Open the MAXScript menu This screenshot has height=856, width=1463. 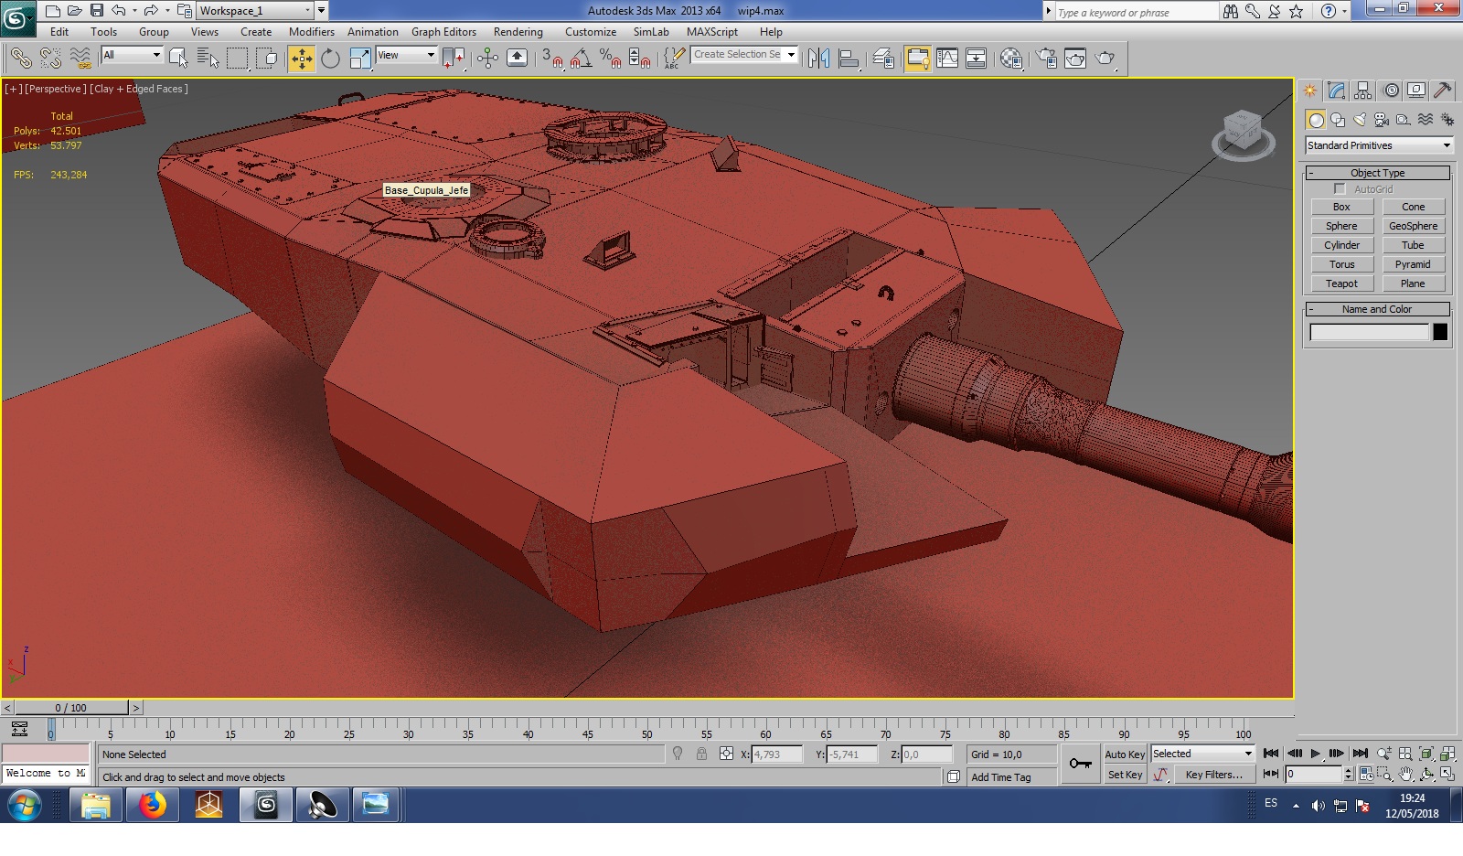pyautogui.click(x=712, y=32)
